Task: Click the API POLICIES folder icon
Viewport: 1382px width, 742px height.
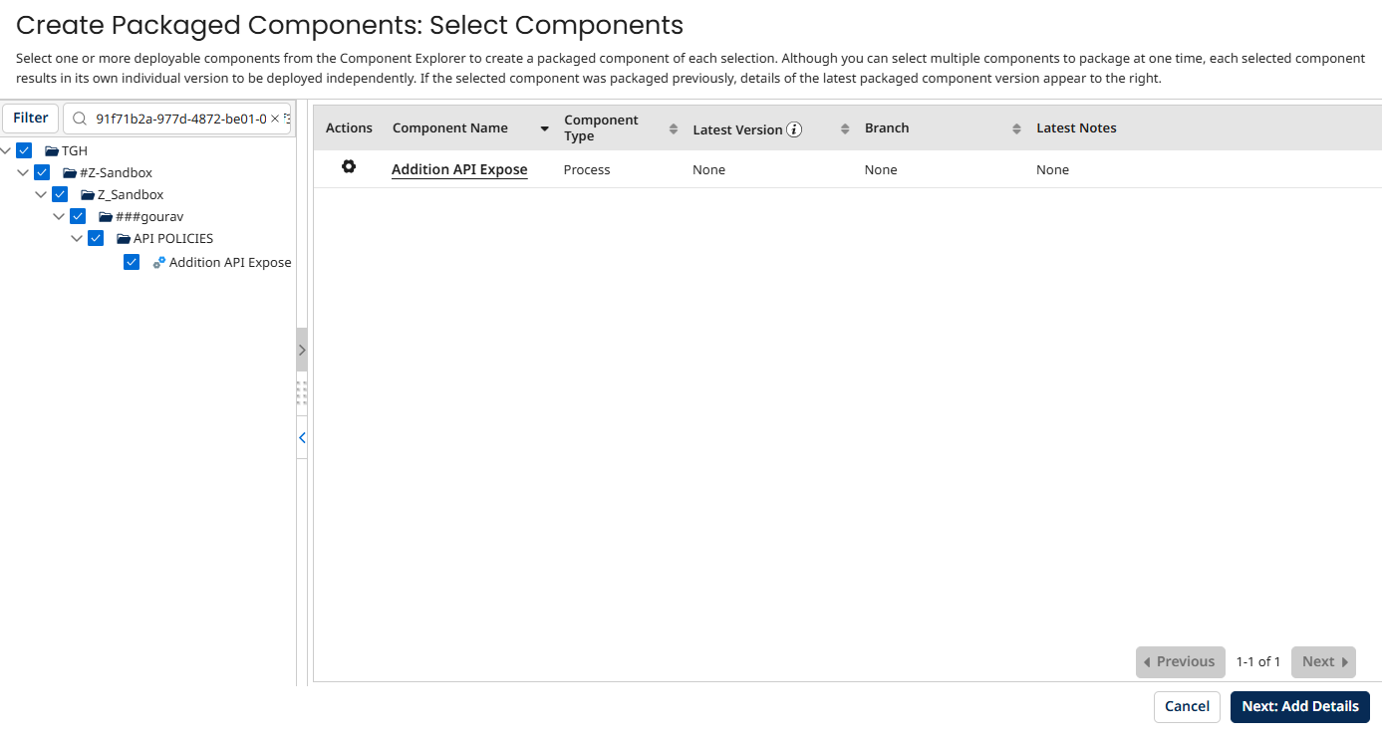Action: 124,239
